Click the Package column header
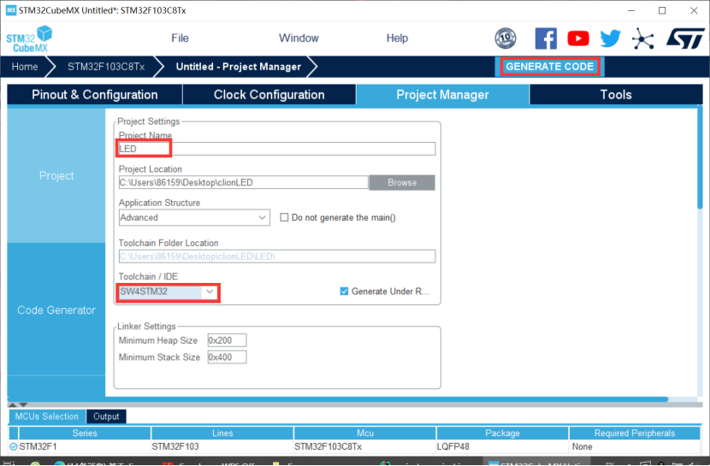The image size is (710, 466). pyautogui.click(x=502, y=433)
